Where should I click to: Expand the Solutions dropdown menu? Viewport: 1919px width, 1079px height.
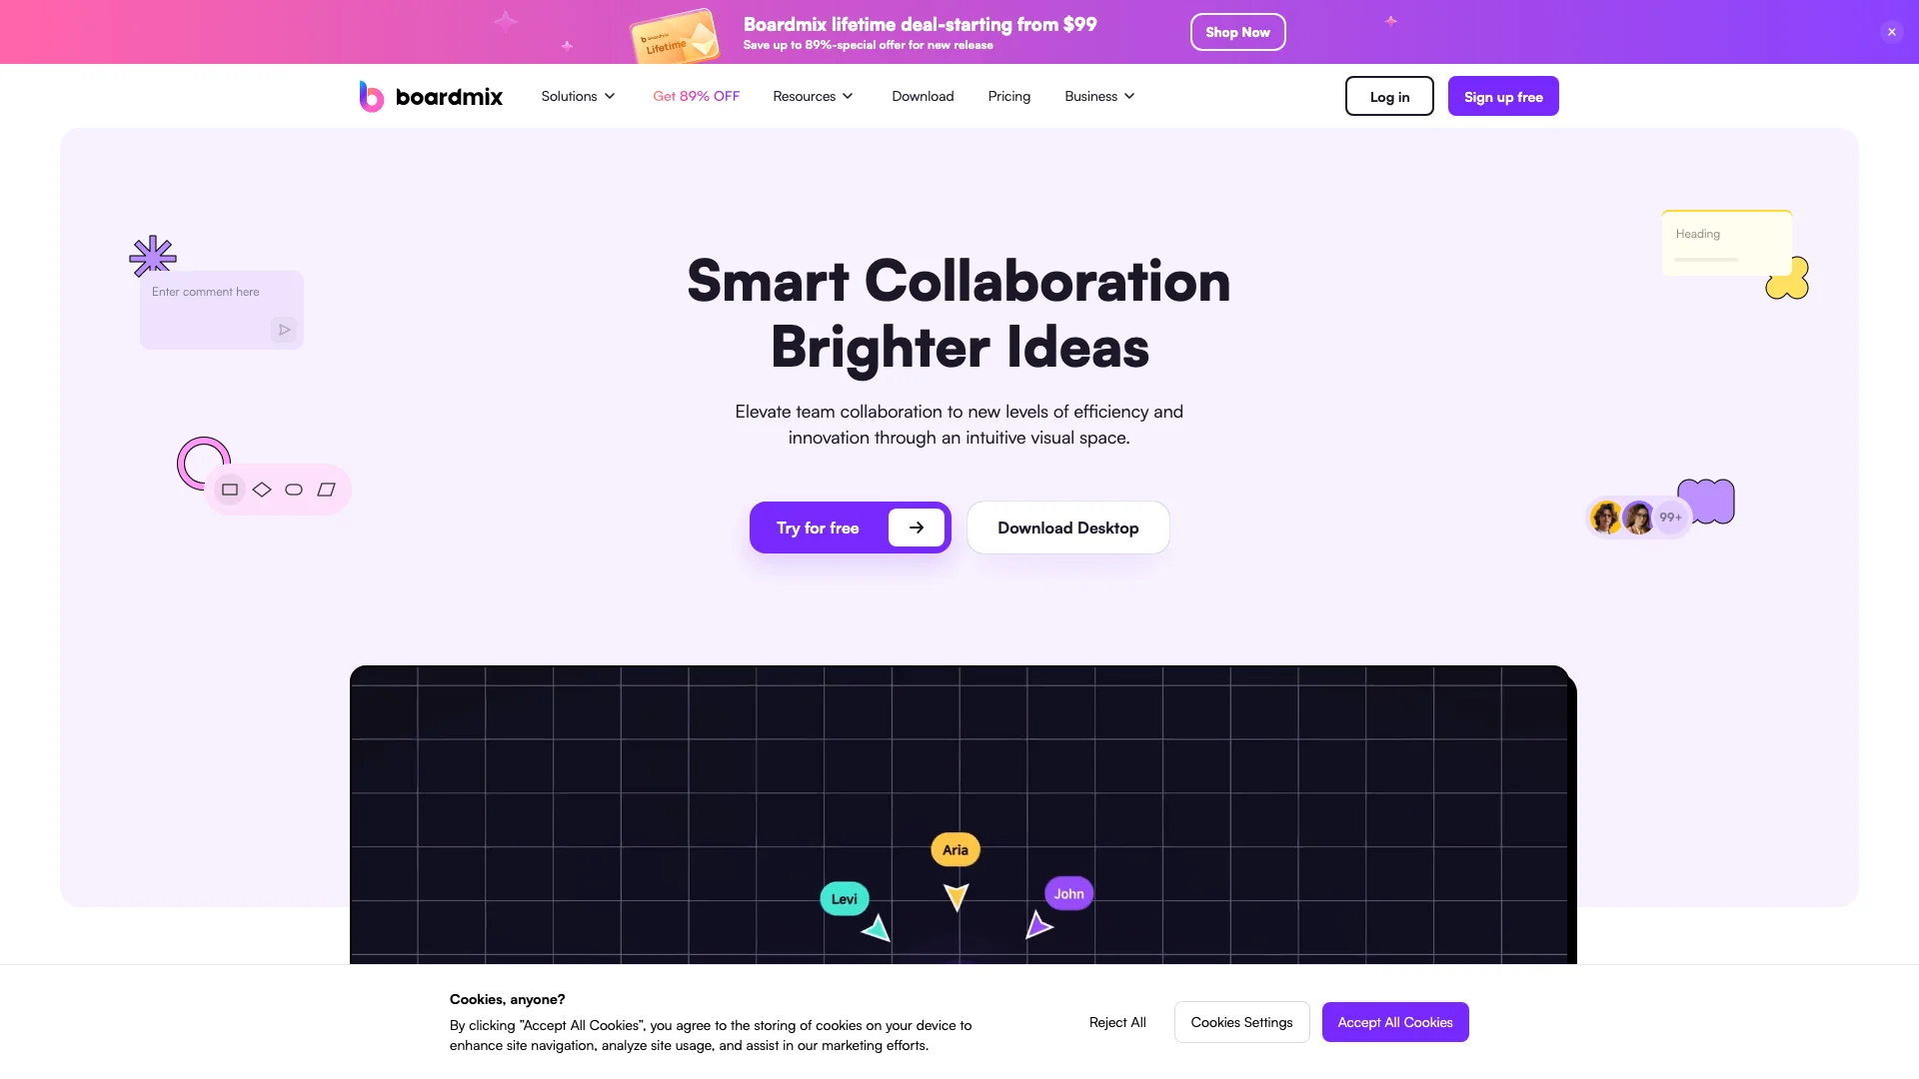coord(576,95)
